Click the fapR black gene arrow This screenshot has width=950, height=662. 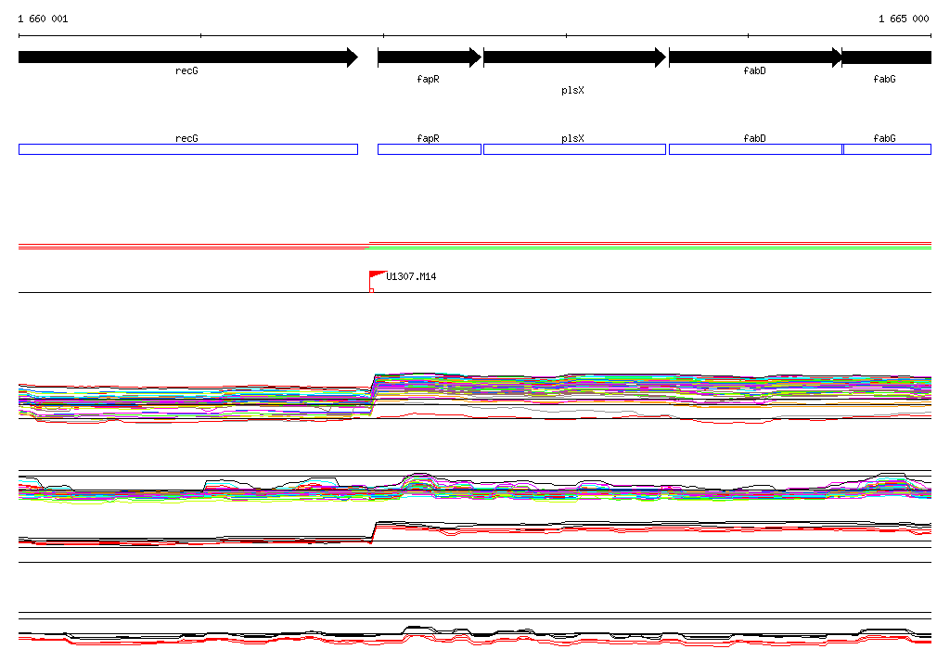pyautogui.click(x=430, y=57)
